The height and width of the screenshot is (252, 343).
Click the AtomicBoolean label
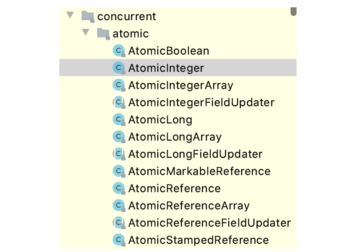click(x=168, y=51)
